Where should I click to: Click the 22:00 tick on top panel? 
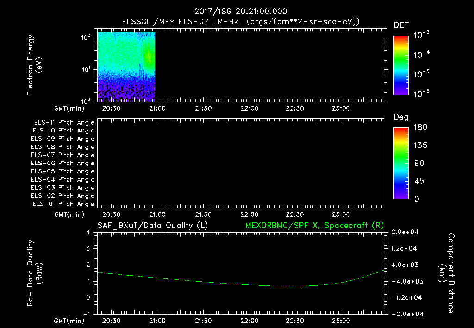tap(249, 108)
